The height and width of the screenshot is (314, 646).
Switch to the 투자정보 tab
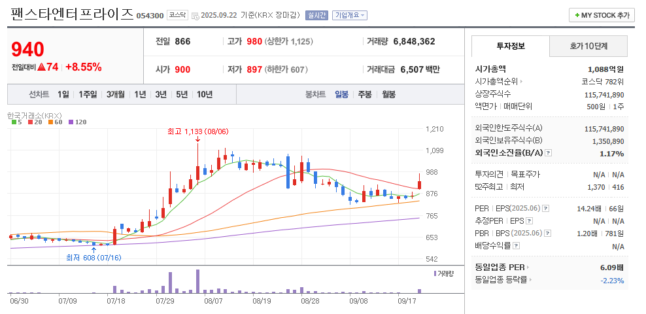point(511,46)
